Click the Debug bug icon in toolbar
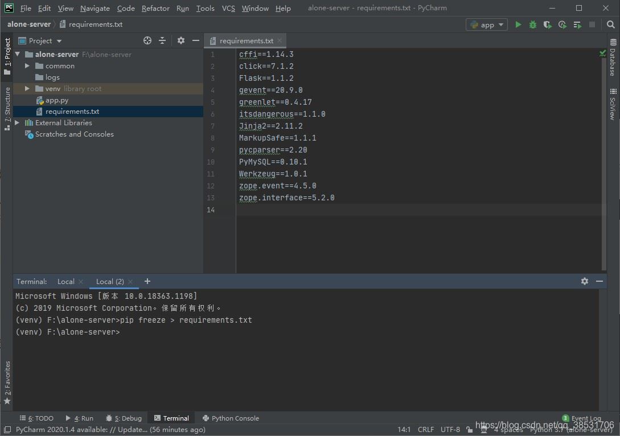The image size is (620, 436). click(533, 24)
